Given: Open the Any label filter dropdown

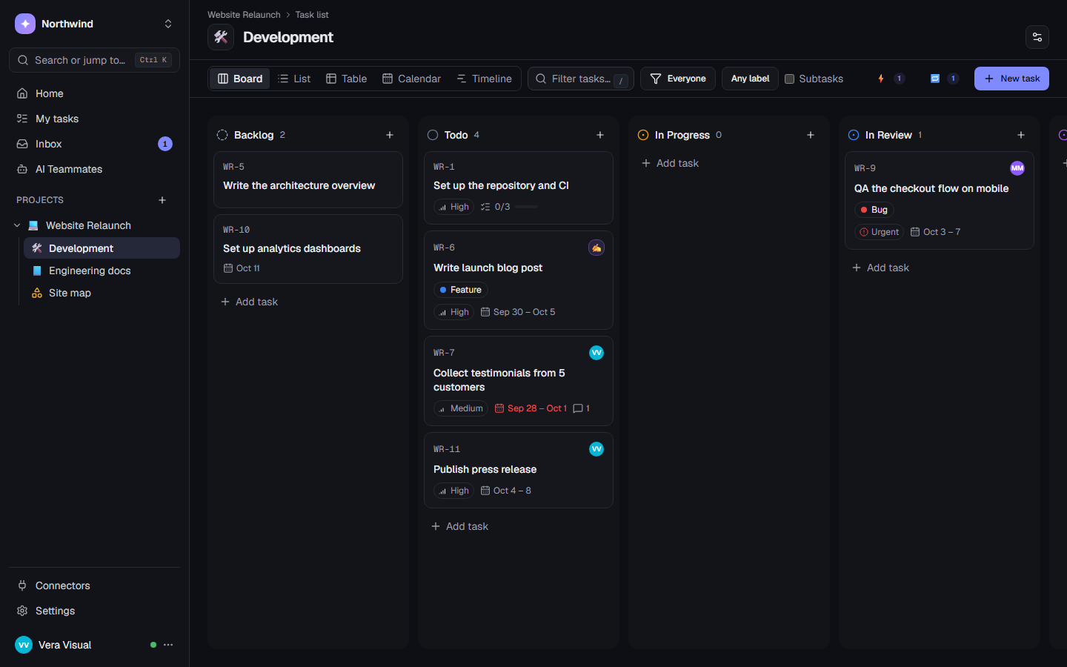Looking at the screenshot, I should click(x=750, y=79).
